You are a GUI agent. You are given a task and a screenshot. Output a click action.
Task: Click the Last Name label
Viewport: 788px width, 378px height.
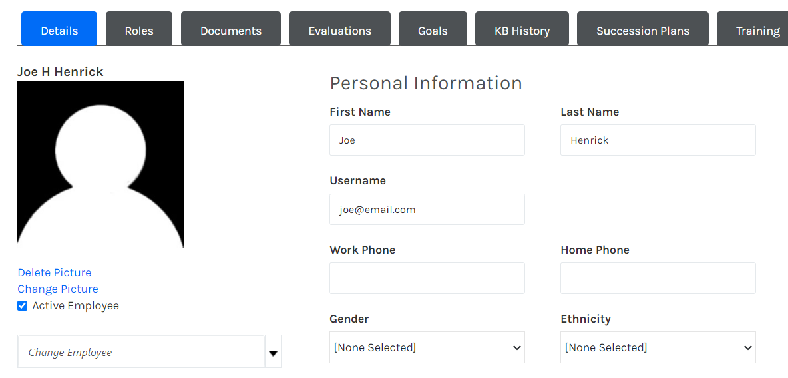590,112
